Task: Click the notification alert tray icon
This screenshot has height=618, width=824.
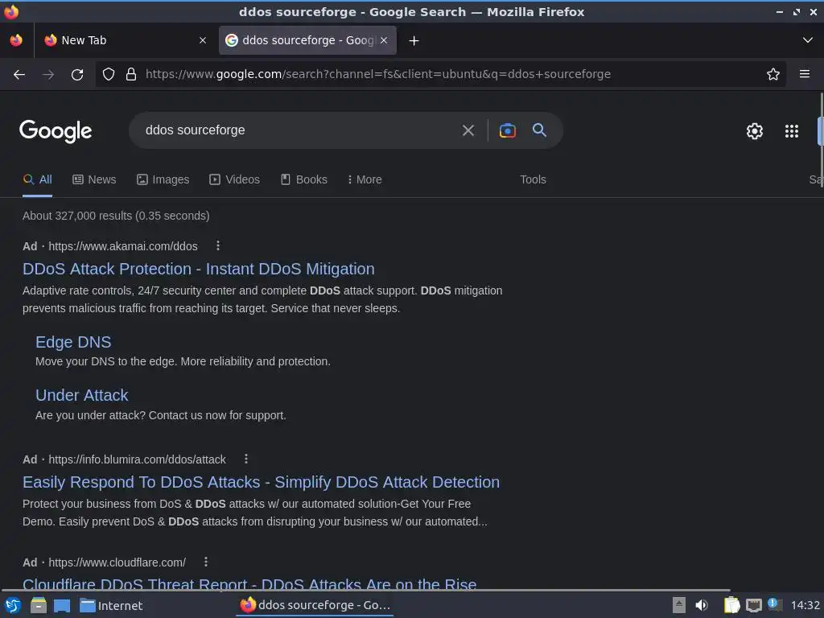Action: pos(773,604)
